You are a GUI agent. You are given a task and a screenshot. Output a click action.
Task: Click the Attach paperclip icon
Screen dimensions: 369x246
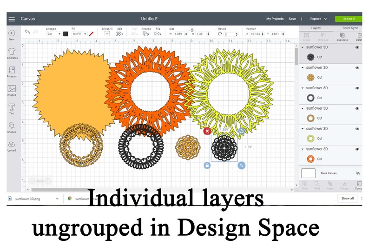[330, 184]
